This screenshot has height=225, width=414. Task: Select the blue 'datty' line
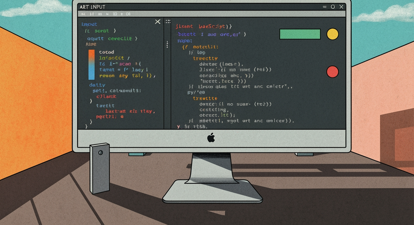[97, 85]
